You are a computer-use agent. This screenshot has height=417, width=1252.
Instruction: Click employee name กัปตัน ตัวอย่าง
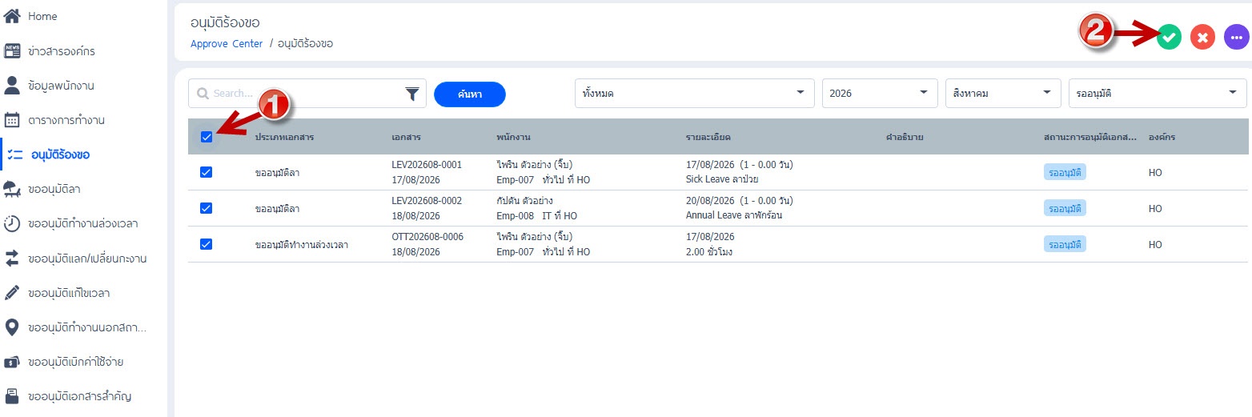(525, 201)
